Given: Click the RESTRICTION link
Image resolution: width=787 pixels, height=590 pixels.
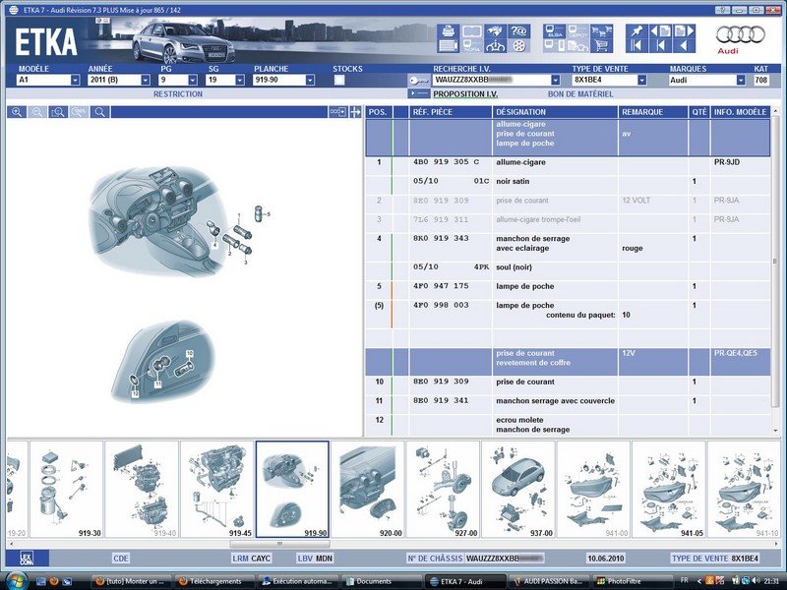Looking at the screenshot, I should click(178, 93).
